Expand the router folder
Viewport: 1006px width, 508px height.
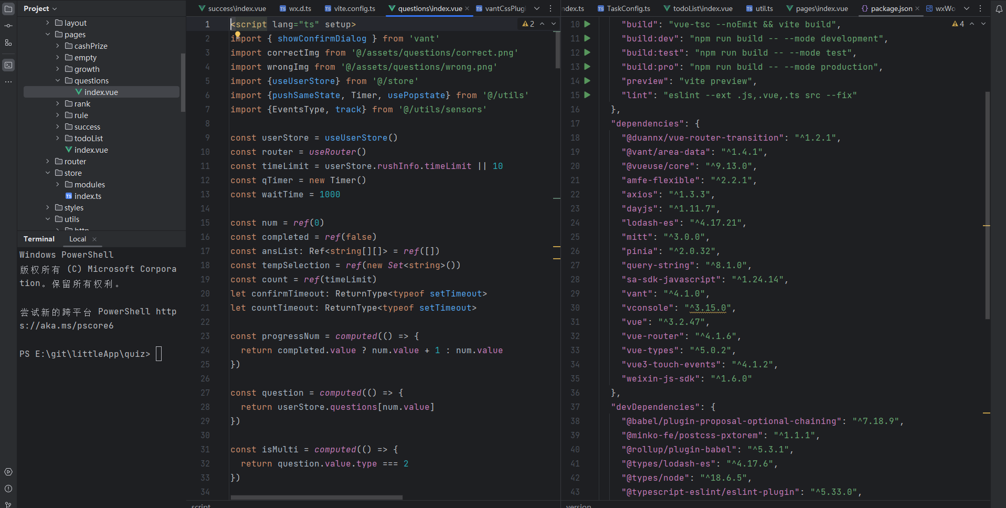click(48, 161)
